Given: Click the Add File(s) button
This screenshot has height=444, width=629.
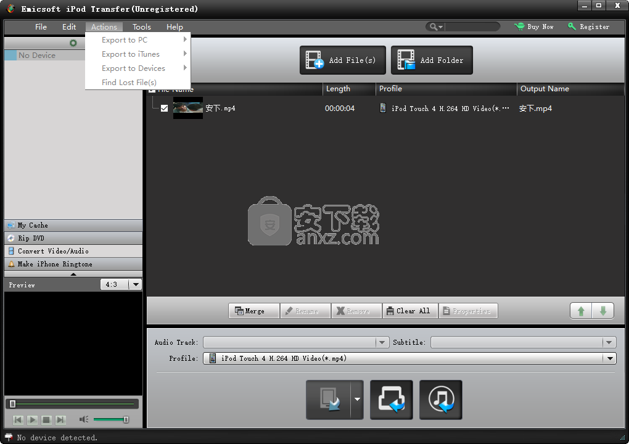Looking at the screenshot, I should coord(343,60).
